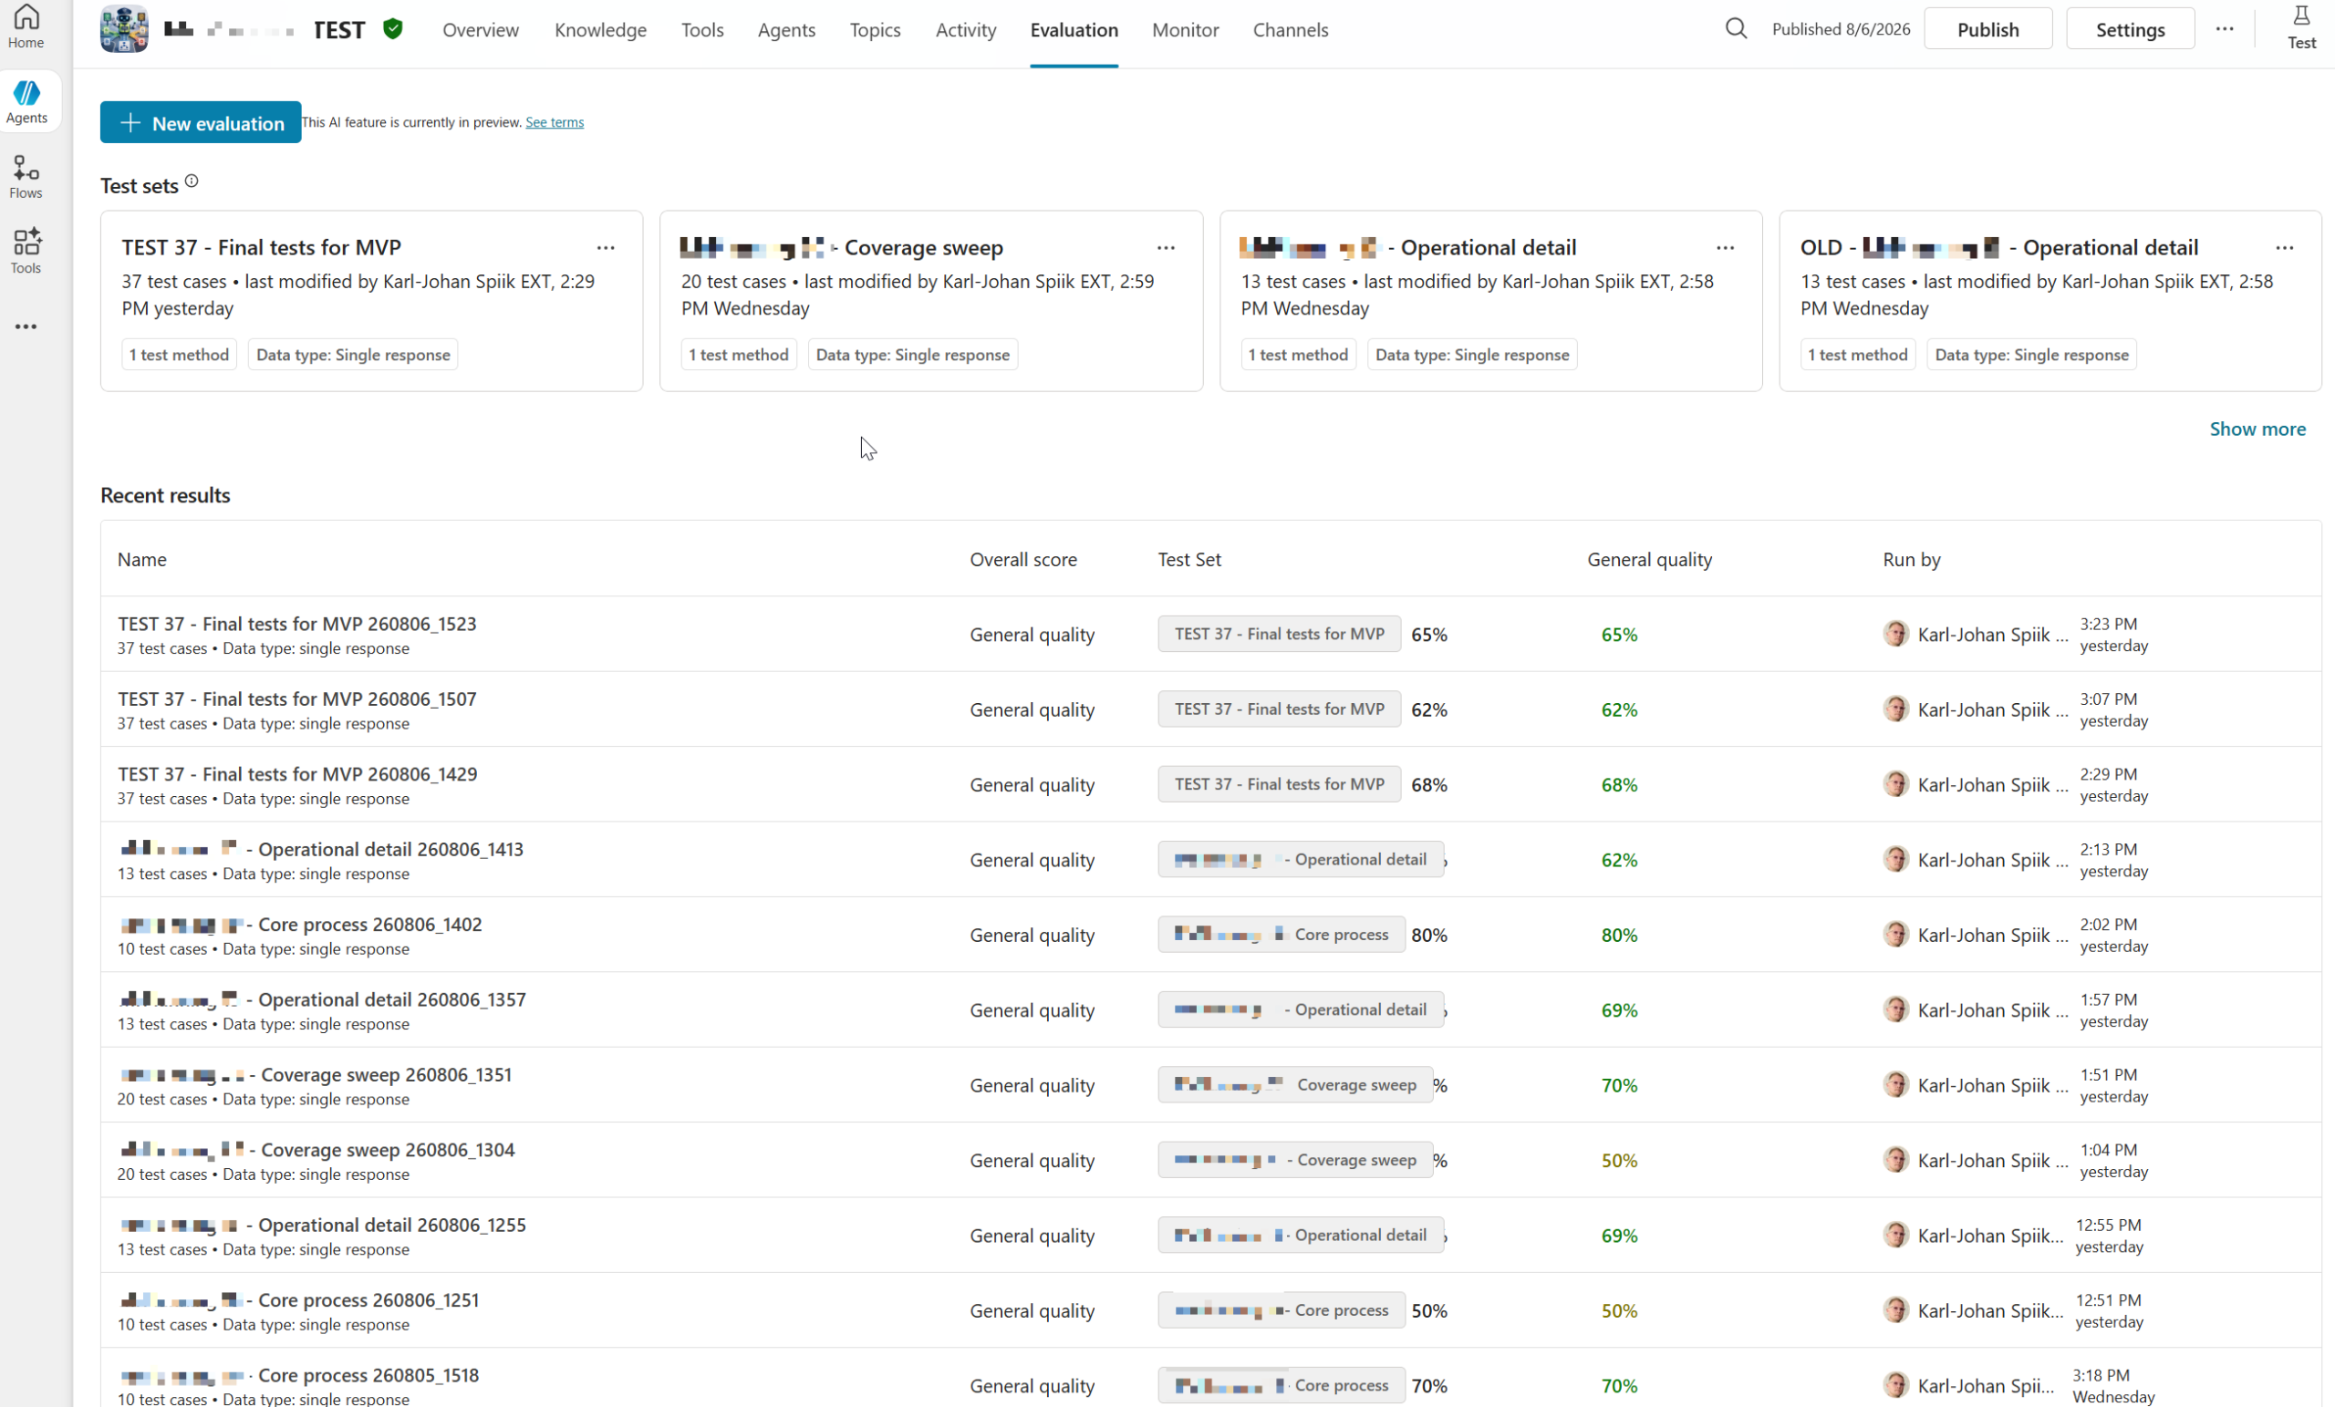Switch to the Activity tab
The width and height of the screenshot is (2335, 1407).
(x=966, y=30)
